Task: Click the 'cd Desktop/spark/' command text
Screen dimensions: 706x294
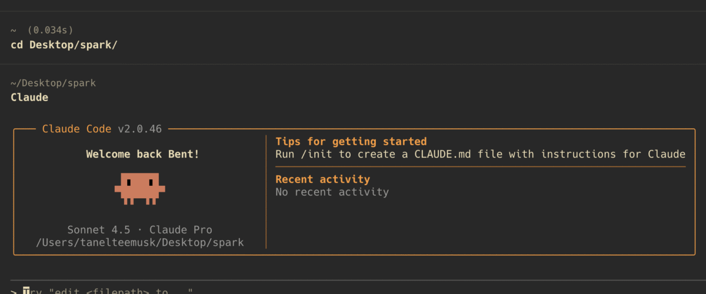Action: pyautogui.click(x=64, y=45)
